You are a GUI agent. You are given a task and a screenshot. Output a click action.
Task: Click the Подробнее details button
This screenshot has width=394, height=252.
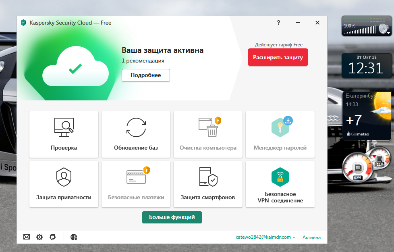click(146, 75)
